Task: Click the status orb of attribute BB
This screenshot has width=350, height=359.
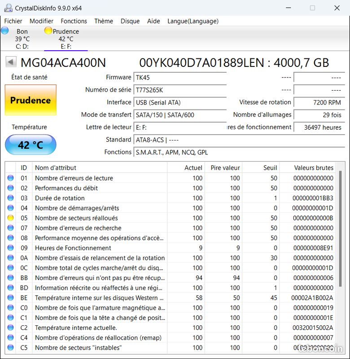Action: pyautogui.click(x=10, y=277)
